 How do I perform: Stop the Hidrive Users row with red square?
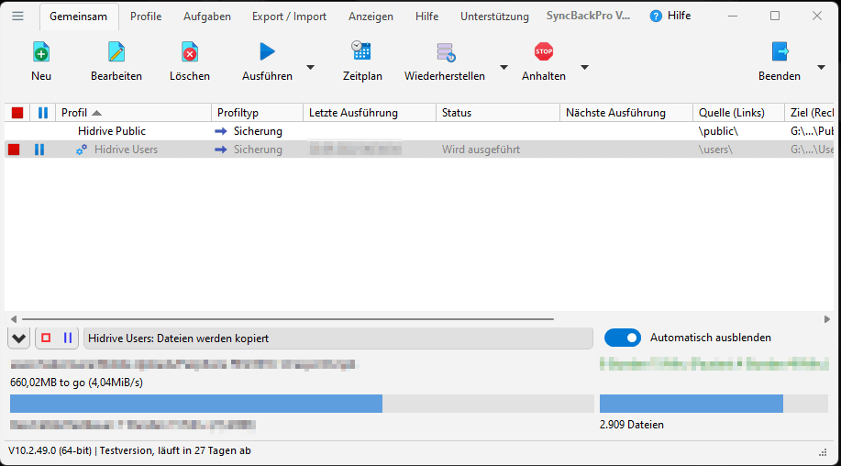coord(14,150)
